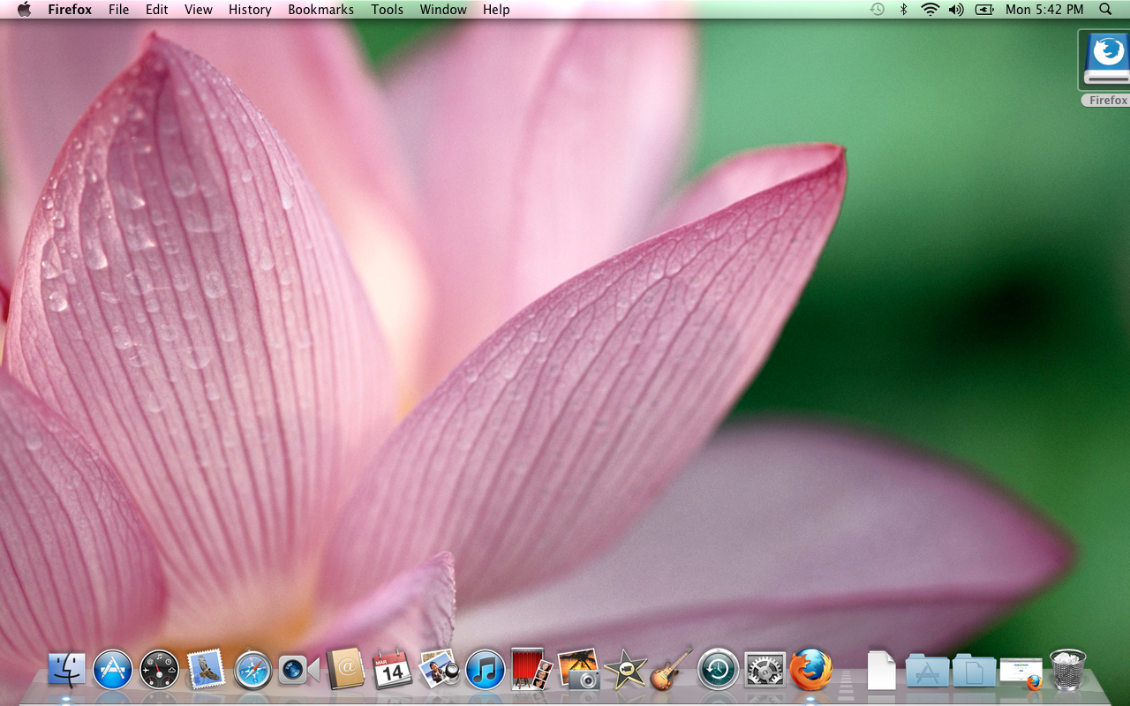
Task: Open the Tools menu
Action: click(387, 10)
